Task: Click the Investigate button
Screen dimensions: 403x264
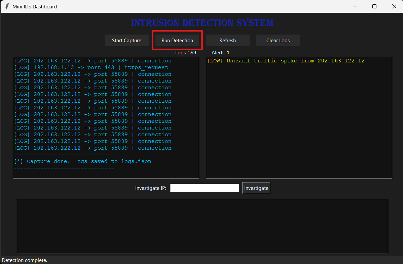Action: [x=256, y=188]
